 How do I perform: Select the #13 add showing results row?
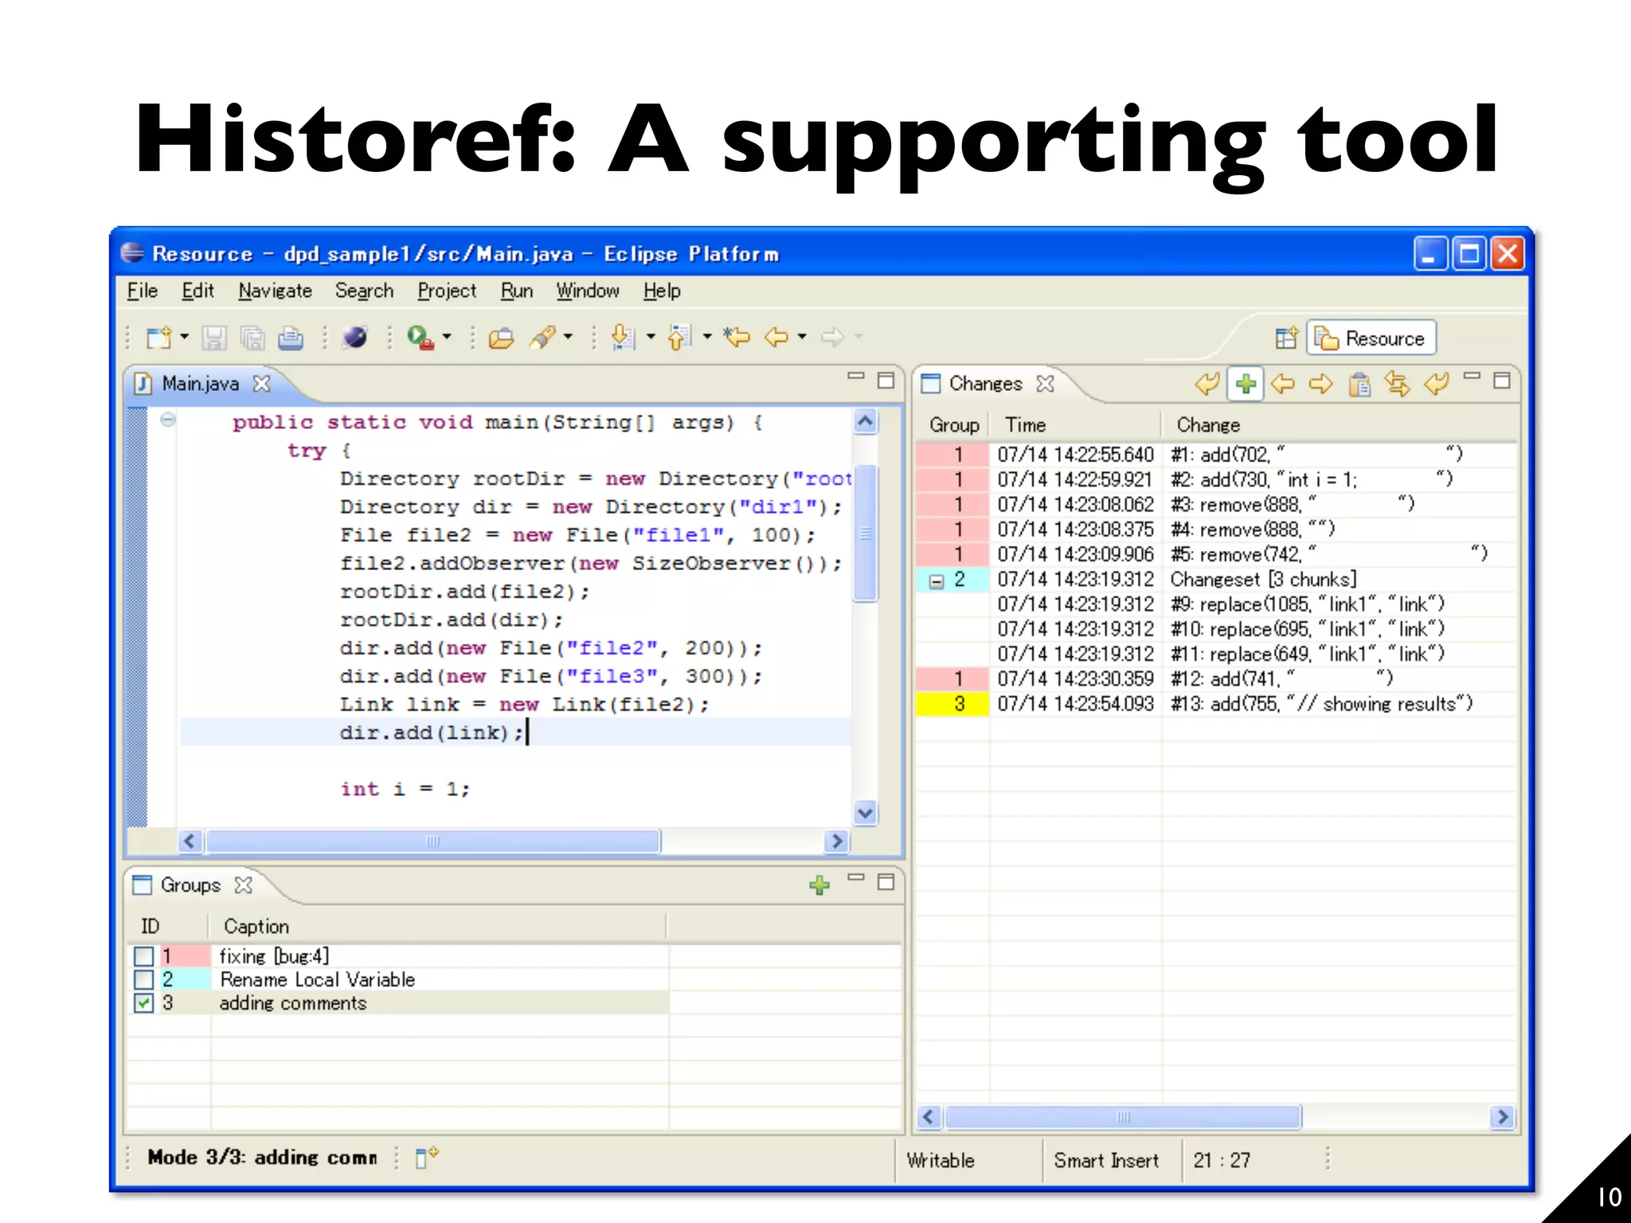click(x=1215, y=704)
